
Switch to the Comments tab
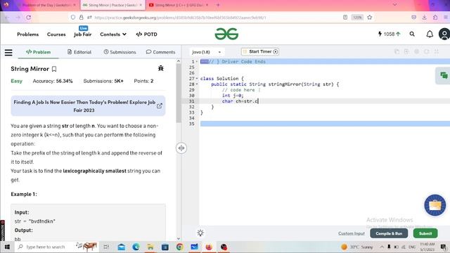tap(160, 52)
